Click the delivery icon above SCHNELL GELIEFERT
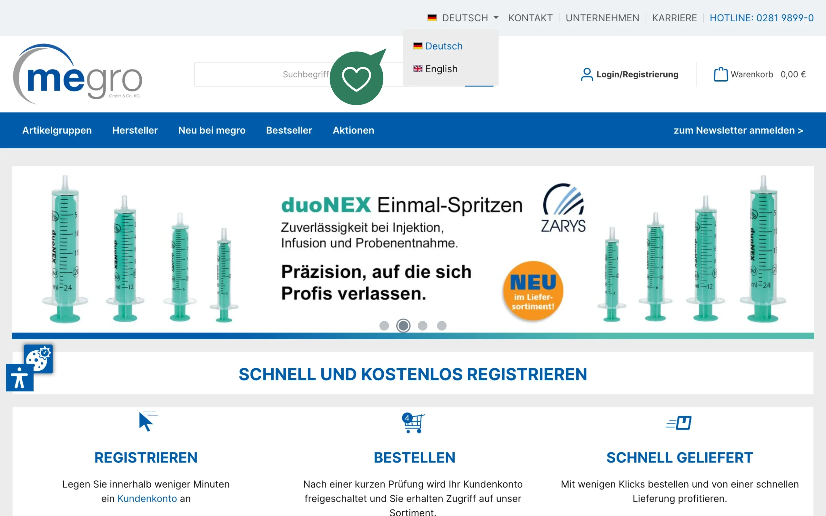This screenshot has width=826, height=516. tap(679, 423)
